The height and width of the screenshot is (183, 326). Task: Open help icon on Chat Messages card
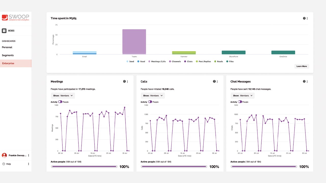304,81
